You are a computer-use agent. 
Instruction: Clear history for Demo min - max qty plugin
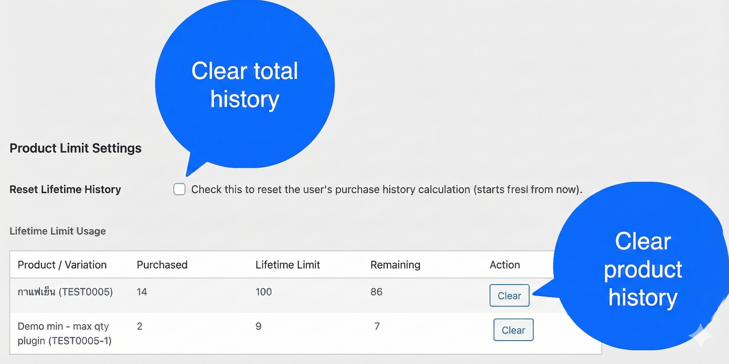(x=513, y=330)
